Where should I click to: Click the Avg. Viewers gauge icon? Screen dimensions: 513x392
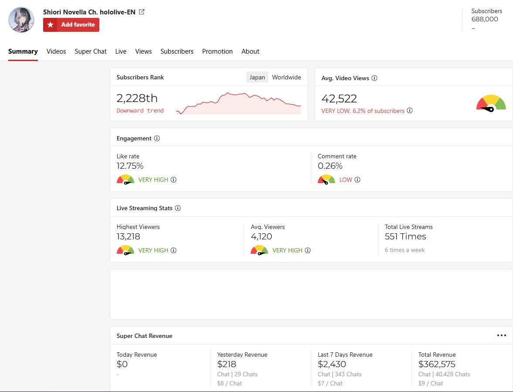[x=259, y=250]
